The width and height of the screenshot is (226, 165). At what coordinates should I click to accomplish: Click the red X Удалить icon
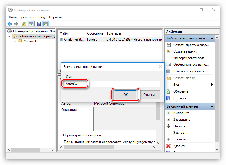[x=168, y=146]
